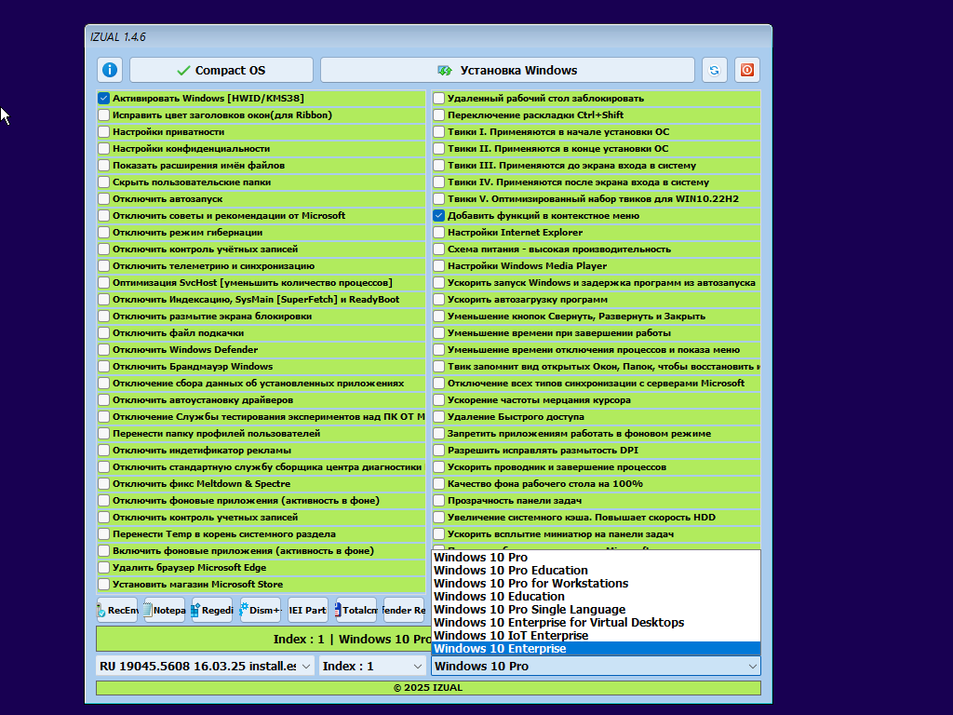
Task: Tick Отключить автозапуск
Action: 104,199
